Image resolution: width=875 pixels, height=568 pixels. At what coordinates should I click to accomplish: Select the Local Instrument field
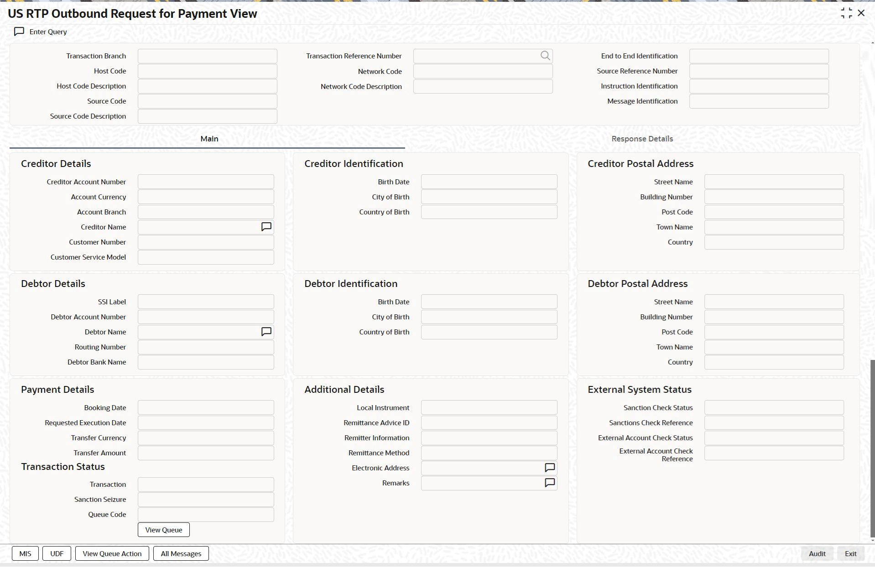tap(489, 407)
